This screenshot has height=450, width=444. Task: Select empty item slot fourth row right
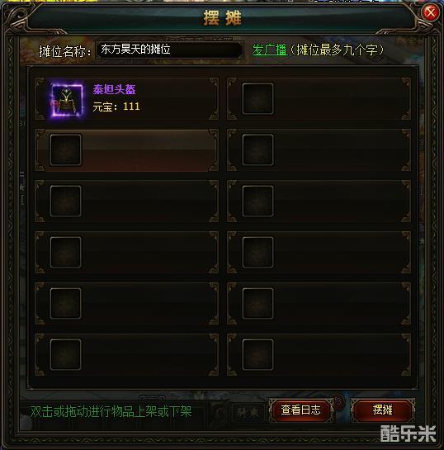[257, 253]
